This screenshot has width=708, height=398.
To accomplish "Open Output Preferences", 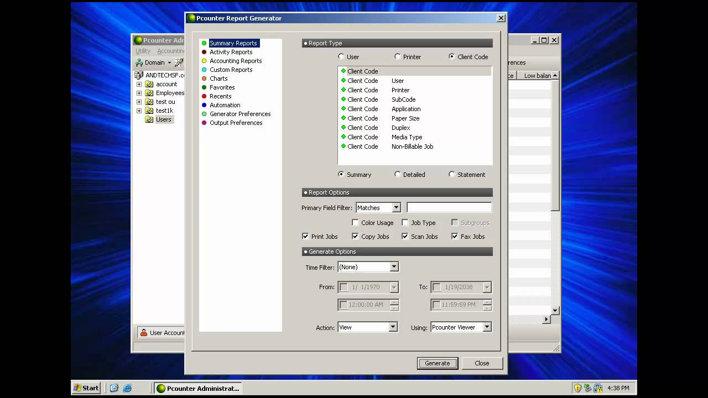I will 236,123.
